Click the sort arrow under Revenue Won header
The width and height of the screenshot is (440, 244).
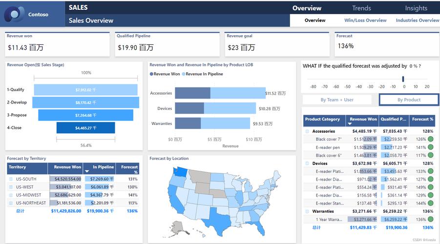350,124
